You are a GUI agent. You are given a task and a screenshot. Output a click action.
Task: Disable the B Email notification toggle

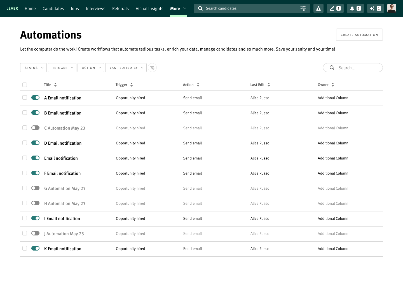click(36, 113)
